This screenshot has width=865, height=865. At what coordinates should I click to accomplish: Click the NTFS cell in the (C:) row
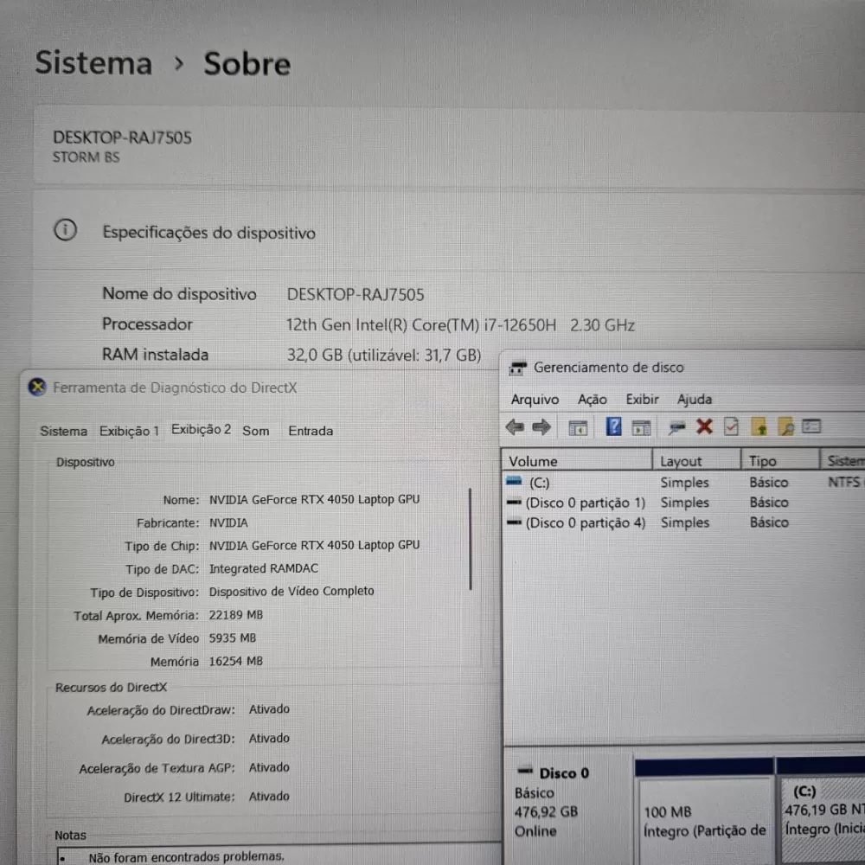[x=843, y=482]
